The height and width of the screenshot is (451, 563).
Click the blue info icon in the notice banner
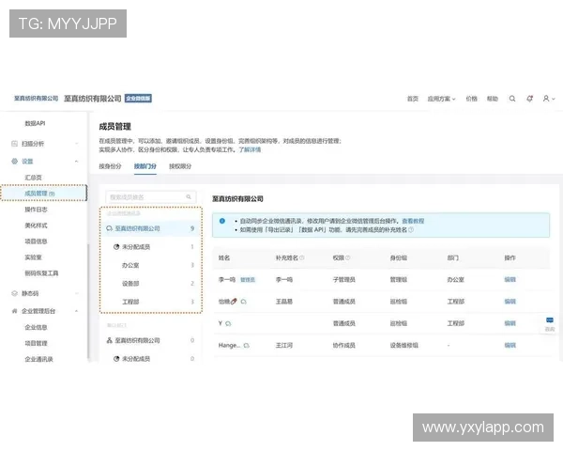click(222, 221)
